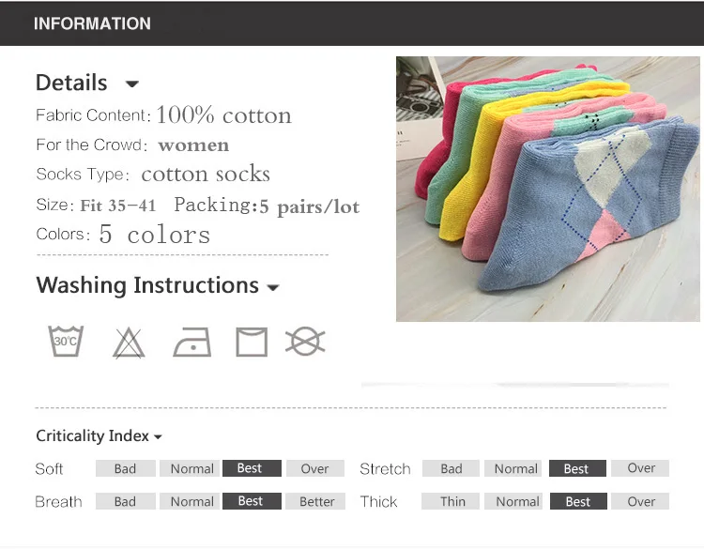Click the INFORMATION header title

point(92,23)
